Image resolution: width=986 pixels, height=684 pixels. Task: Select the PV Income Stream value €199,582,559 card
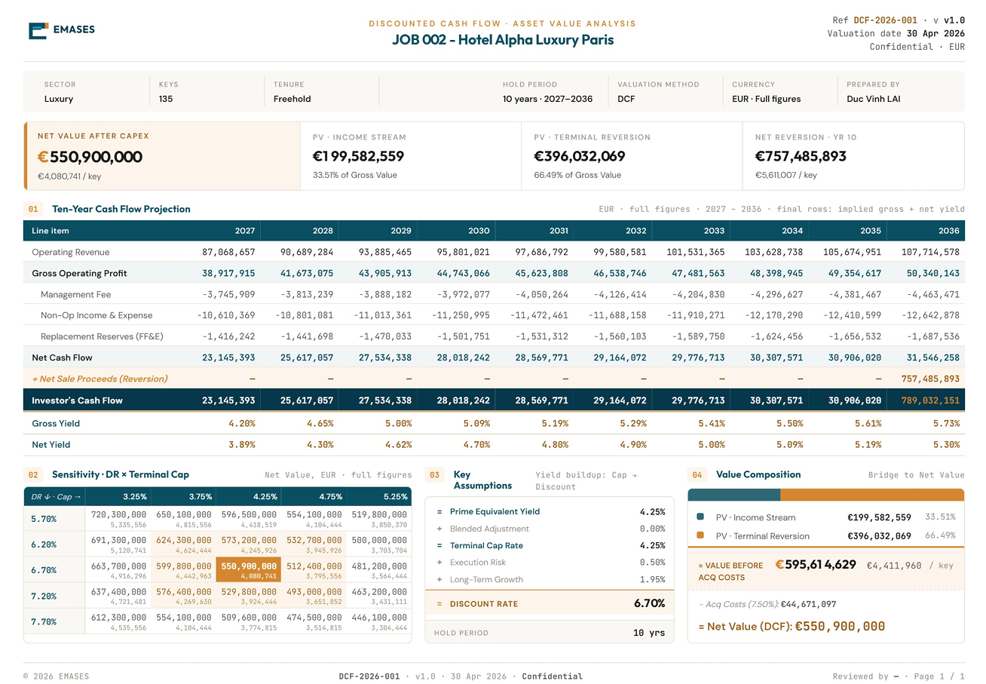tap(358, 157)
